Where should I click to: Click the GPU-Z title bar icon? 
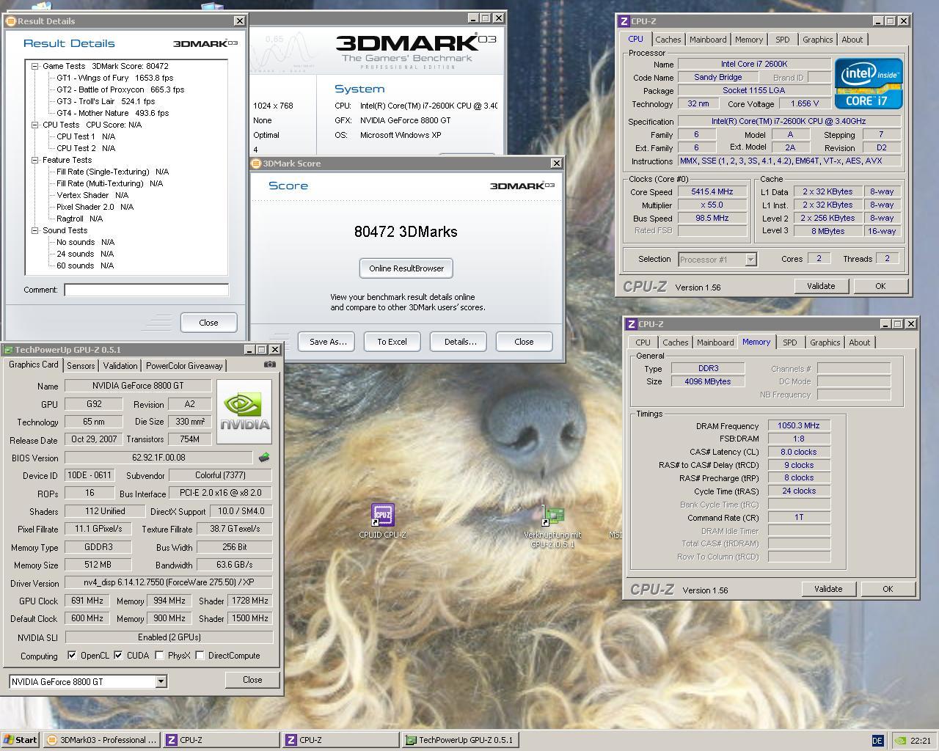8,350
